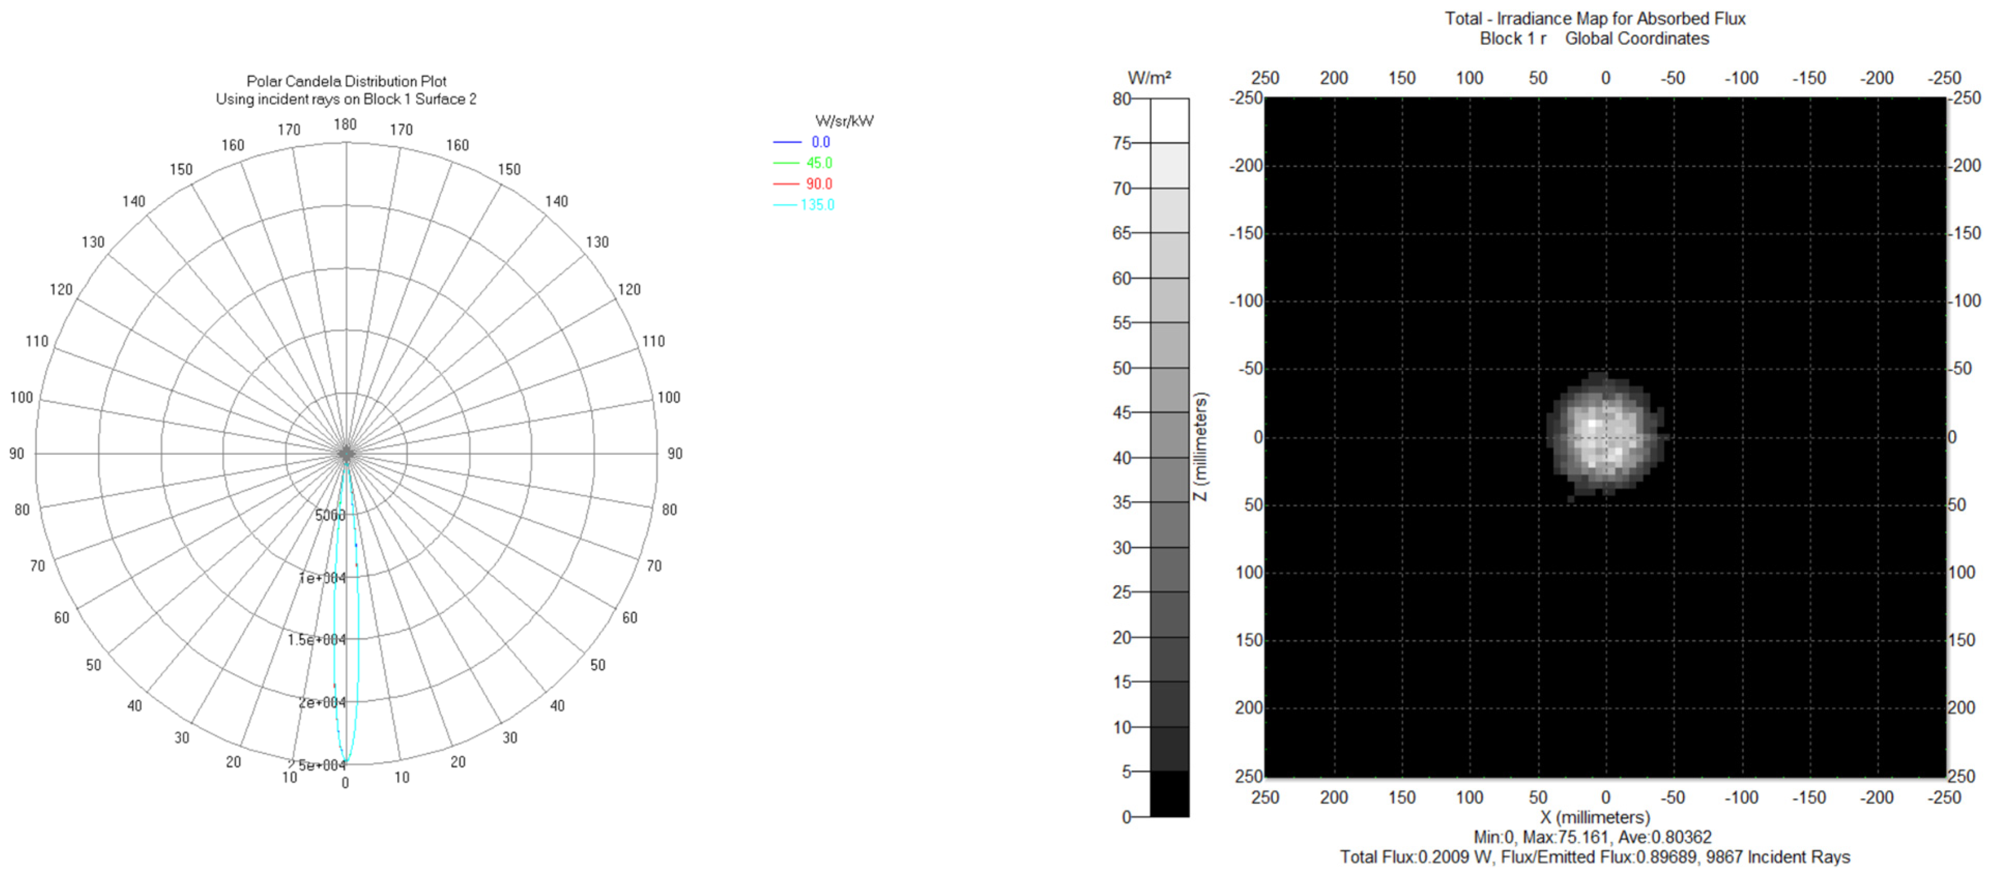Click the X (millimeters) axis label

pyautogui.click(x=1595, y=817)
